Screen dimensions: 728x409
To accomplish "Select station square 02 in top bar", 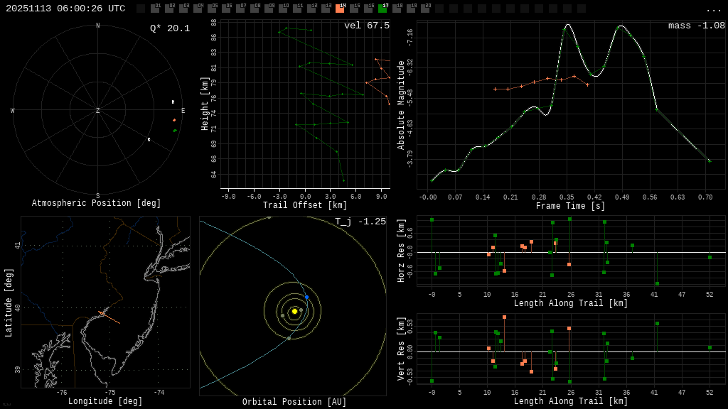I will click(x=169, y=9).
